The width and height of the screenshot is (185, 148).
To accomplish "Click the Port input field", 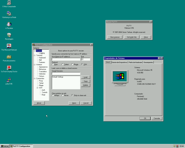I will tap(86, 59).
